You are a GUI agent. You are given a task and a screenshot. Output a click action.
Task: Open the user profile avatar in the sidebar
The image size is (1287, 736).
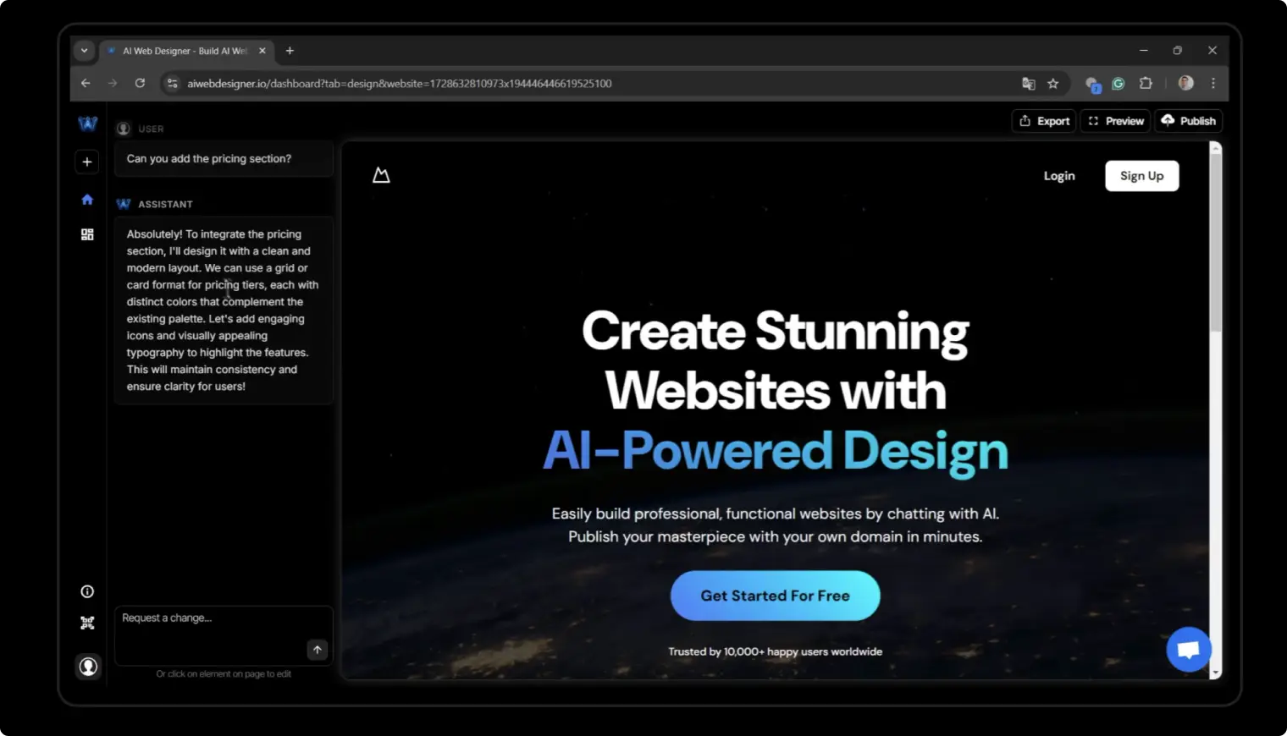[88, 667]
